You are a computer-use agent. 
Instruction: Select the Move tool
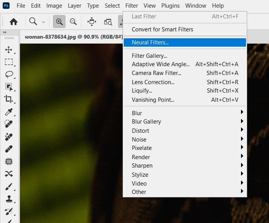9,50
